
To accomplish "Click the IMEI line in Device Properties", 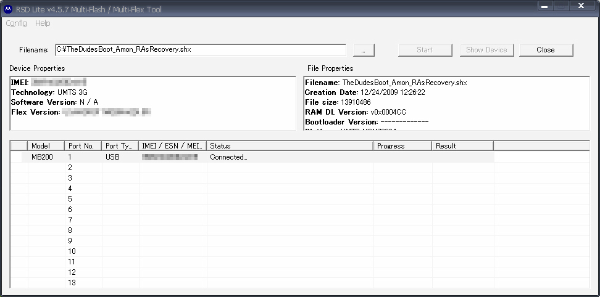I will [x=49, y=83].
